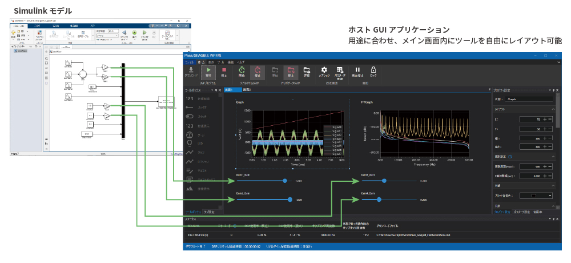The width and height of the screenshot is (571, 263).
Task: Click the property panel vertical scrollbar
Action: click(558, 113)
